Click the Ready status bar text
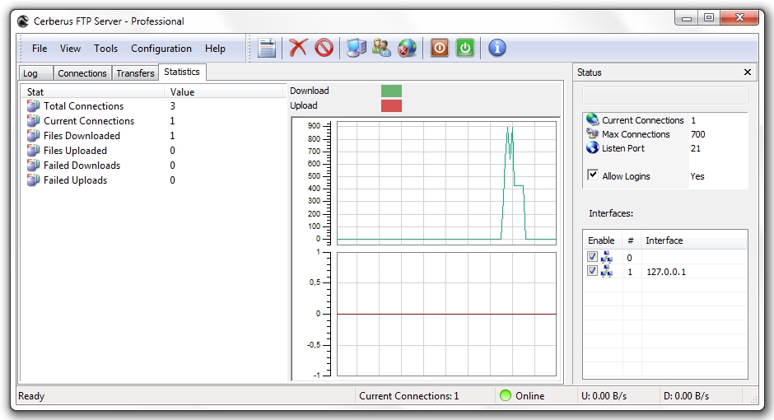 [31, 396]
